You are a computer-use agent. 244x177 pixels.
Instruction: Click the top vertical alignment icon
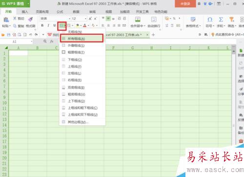(103, 19)
